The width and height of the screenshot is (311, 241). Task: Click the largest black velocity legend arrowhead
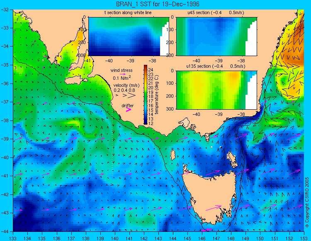tap(132, 96)
